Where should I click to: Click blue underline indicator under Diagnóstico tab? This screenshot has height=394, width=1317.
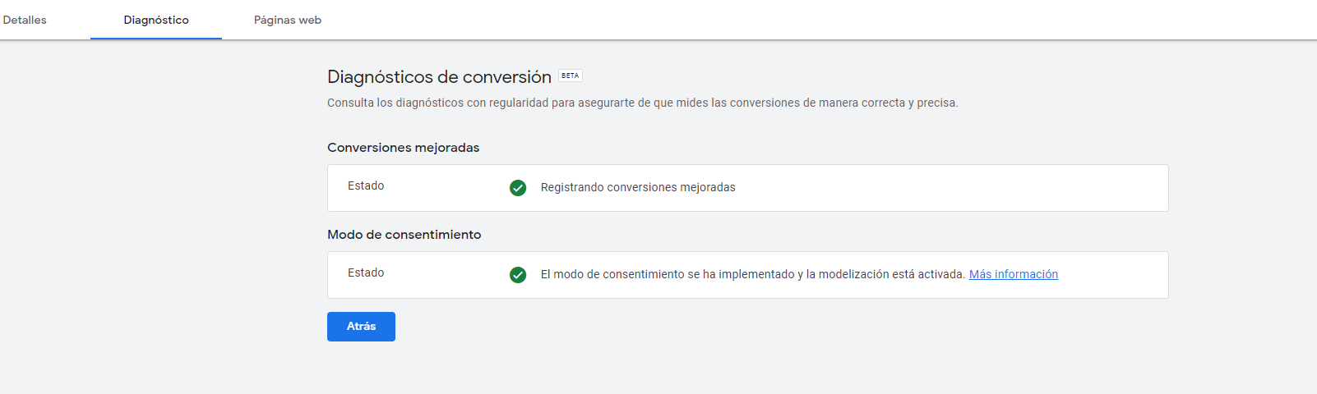(x=156, y=38)
